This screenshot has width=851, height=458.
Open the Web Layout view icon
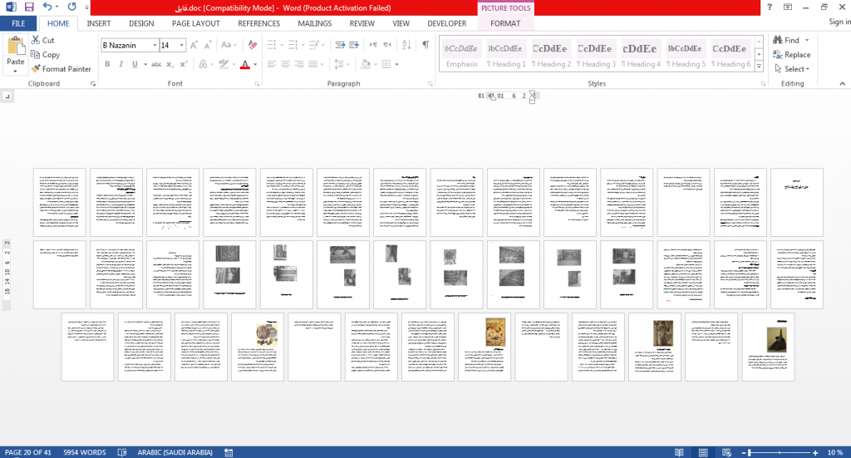(726, 452)
